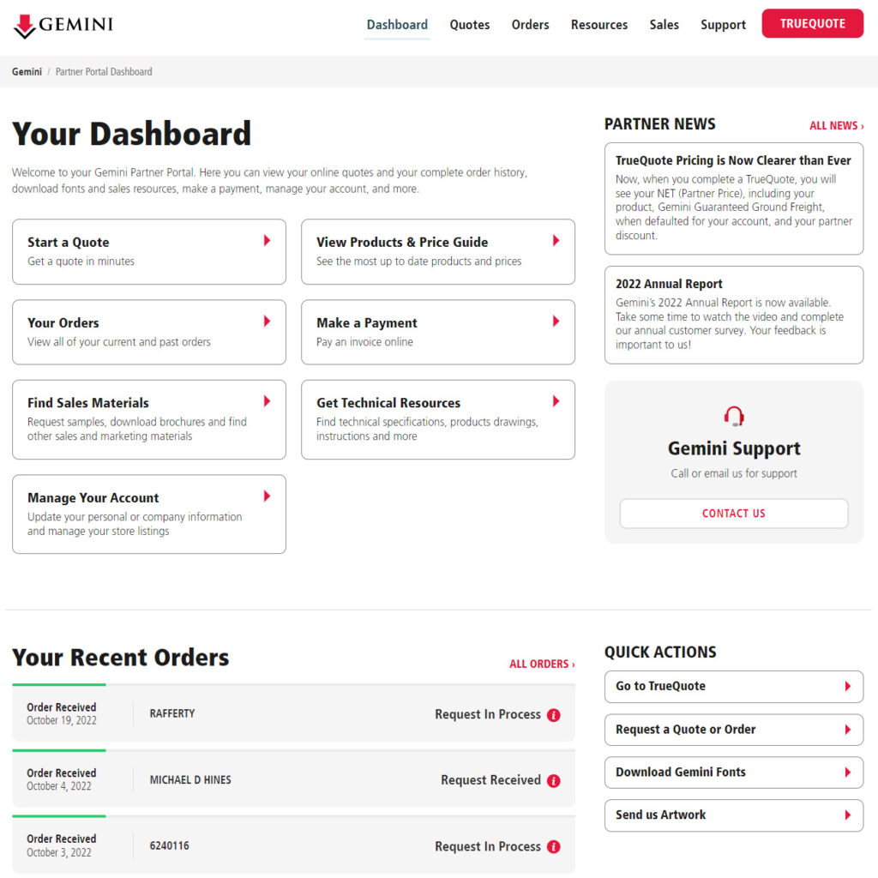The image size is (878, 878).
Task: Click info icon on RAFFERTY order
Action: click(x=554, y=715)
